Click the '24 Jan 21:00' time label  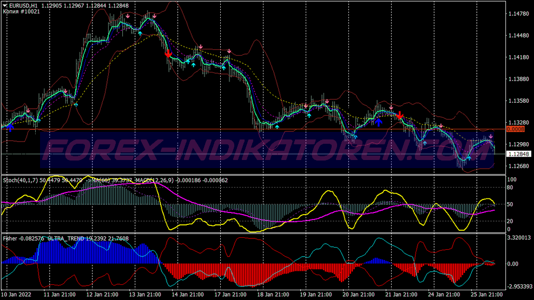pos(444,295)
